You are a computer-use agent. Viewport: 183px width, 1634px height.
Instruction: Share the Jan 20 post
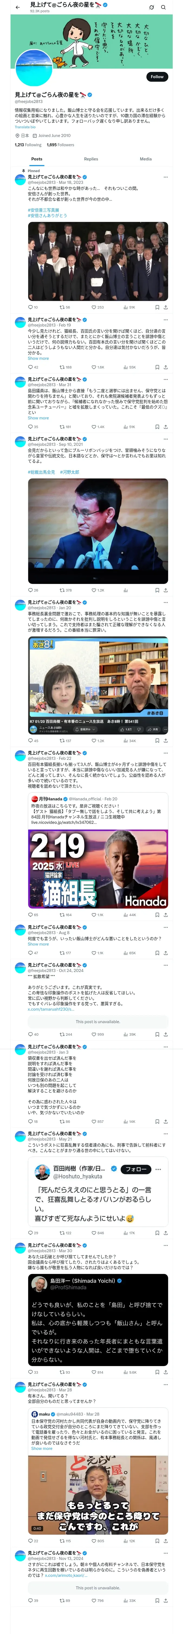coord(165,740)
